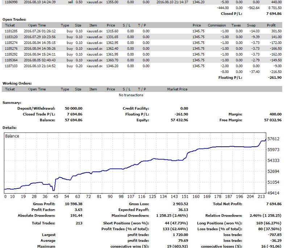Click the Maximal Drawdown value 1 258.25 (2.46%)
The height and width of the screenshot is (248, 288).
(172, 216)
